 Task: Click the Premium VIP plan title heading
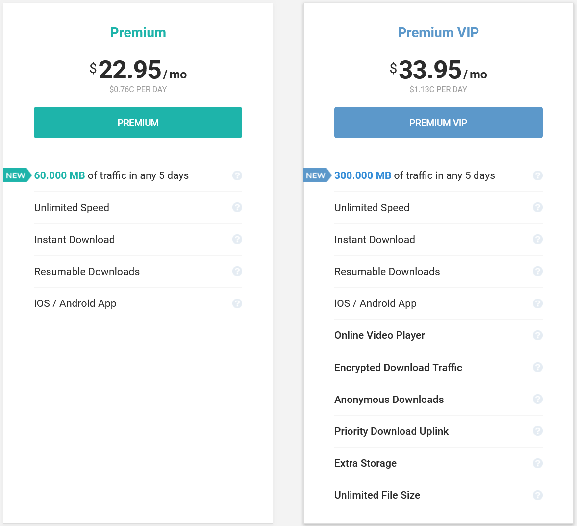click(438, 32)
